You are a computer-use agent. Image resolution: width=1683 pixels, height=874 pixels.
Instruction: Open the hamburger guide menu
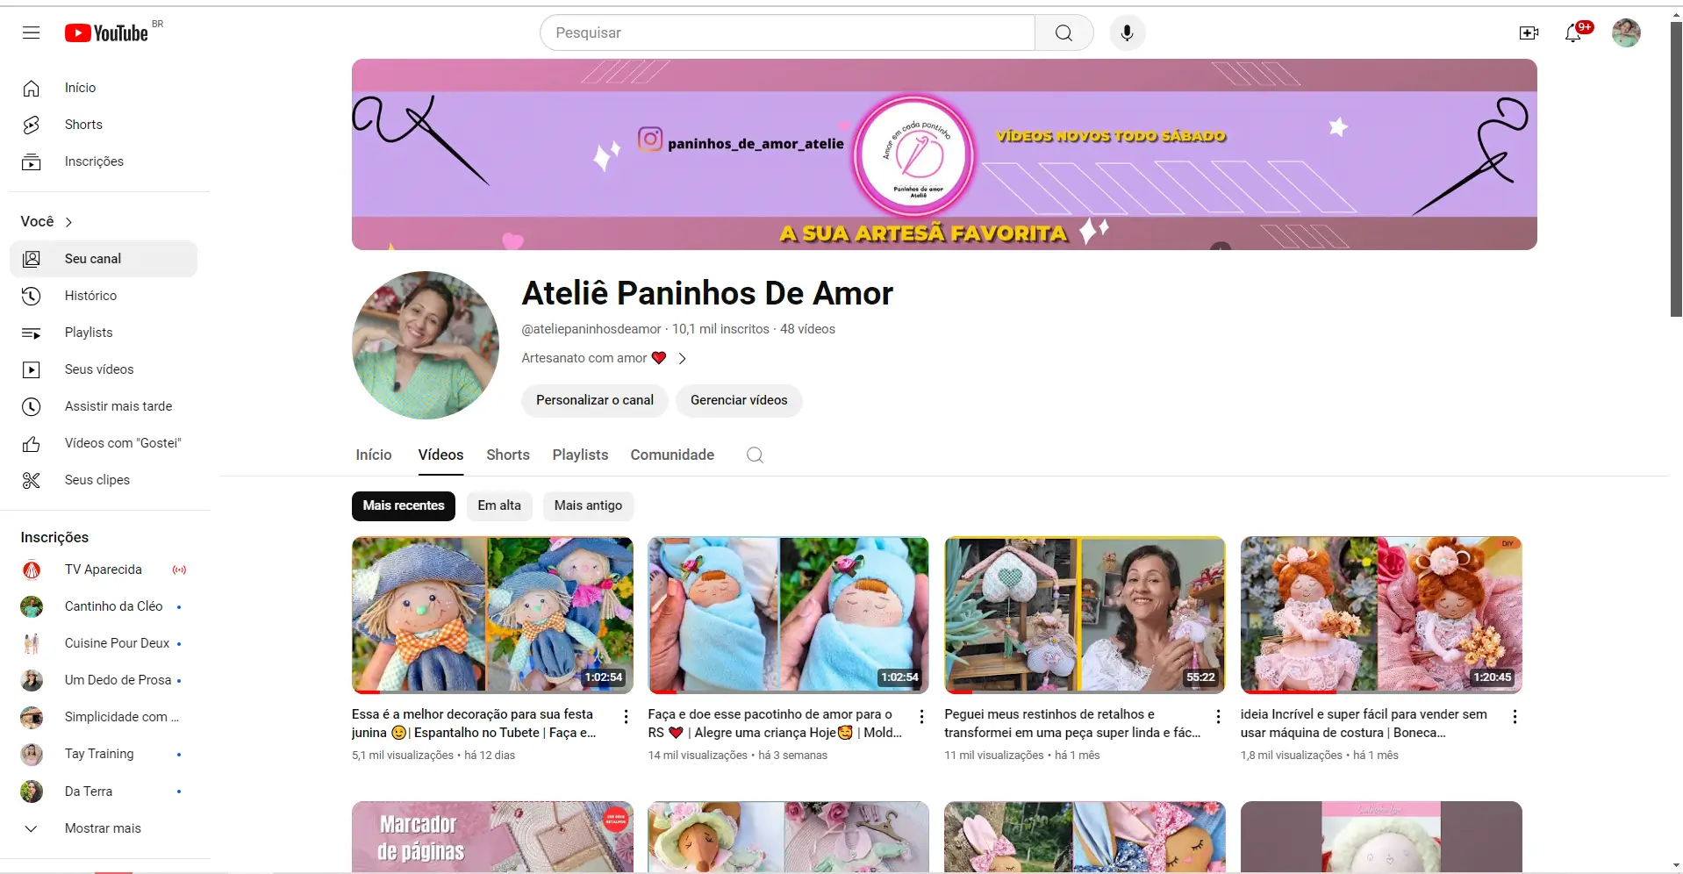click(32, 32)
